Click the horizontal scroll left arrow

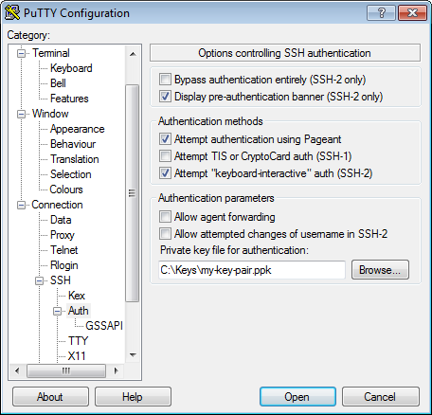[17, 370]
